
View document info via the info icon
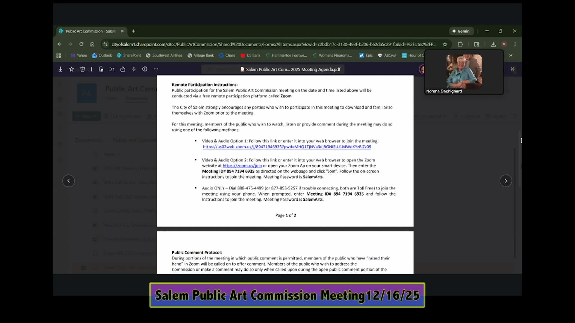coord(145,69)
